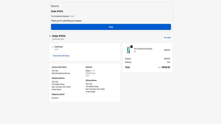Viewport: 221px width, 124px height.
Task: Click the snowboard product thumbnail
Action: click(x=128, y=50)
